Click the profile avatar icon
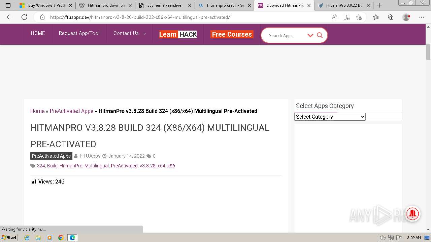 click(406, 17)
